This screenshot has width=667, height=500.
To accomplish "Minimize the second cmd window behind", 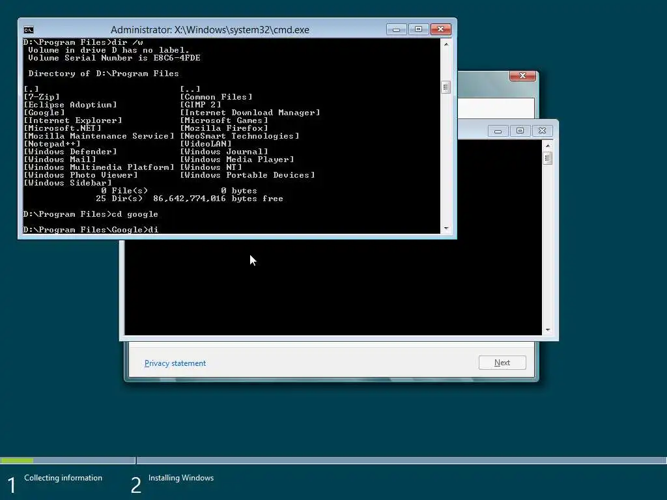I will (498, 131).
